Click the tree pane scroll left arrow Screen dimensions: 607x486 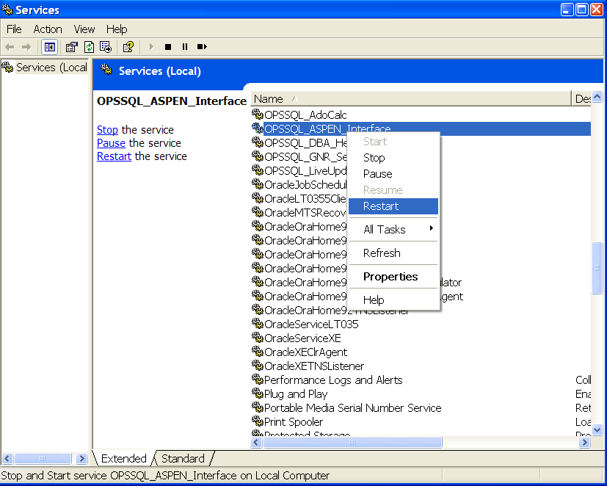tap(7, 459)
